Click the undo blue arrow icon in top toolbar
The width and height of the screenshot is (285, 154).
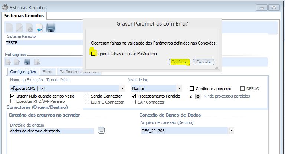tap(39, 27)
